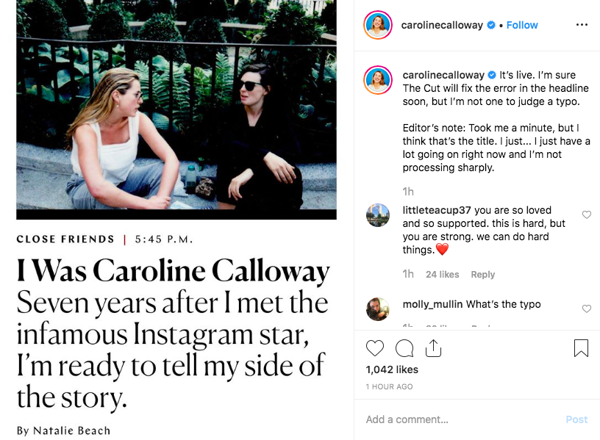Open carolinecalloway's profile avatar
The height and width of the screenshot is (440, 600).
(x=377, y=24)
